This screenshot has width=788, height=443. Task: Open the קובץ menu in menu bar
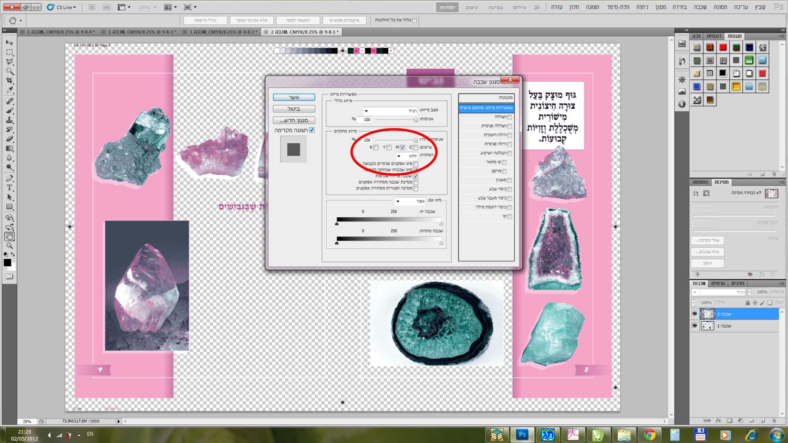pyautogui.click(x=760, y=7)
